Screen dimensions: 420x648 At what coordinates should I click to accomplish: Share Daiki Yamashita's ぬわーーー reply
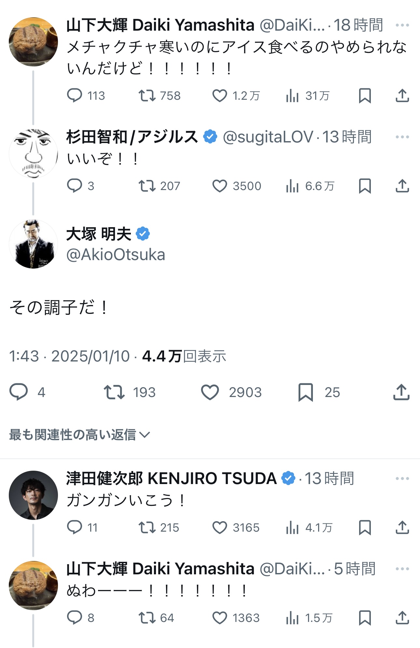(x=402, y=618)
